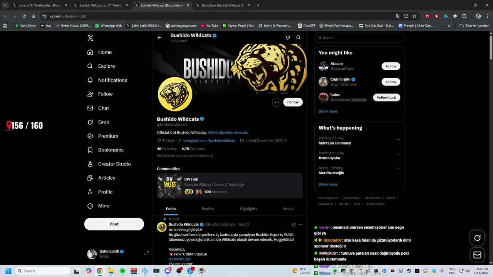This screenshot has width=493, height=277.
Task: Show more under What's happening
Action: [328, 184]
